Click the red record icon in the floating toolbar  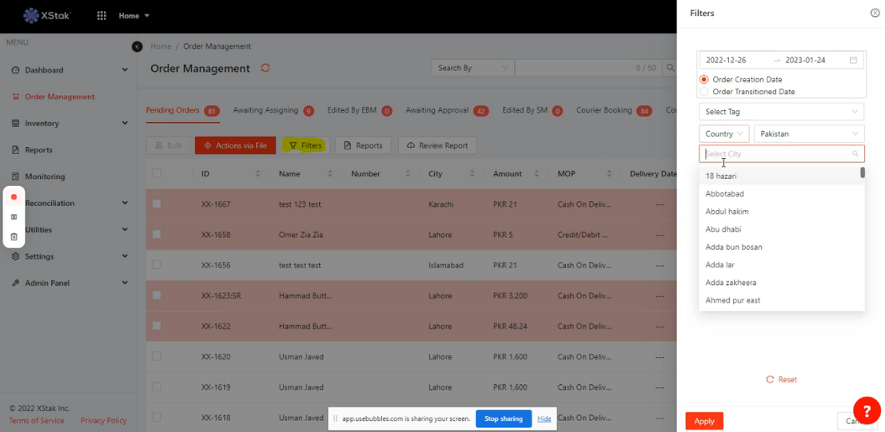click(x=14, y=197)
